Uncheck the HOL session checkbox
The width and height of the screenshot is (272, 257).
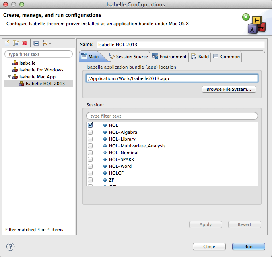[x=90, y=125]
